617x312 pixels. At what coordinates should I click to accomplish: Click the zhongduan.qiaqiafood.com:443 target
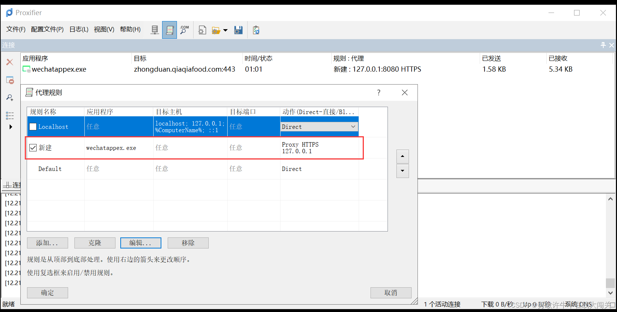point(184,69)
